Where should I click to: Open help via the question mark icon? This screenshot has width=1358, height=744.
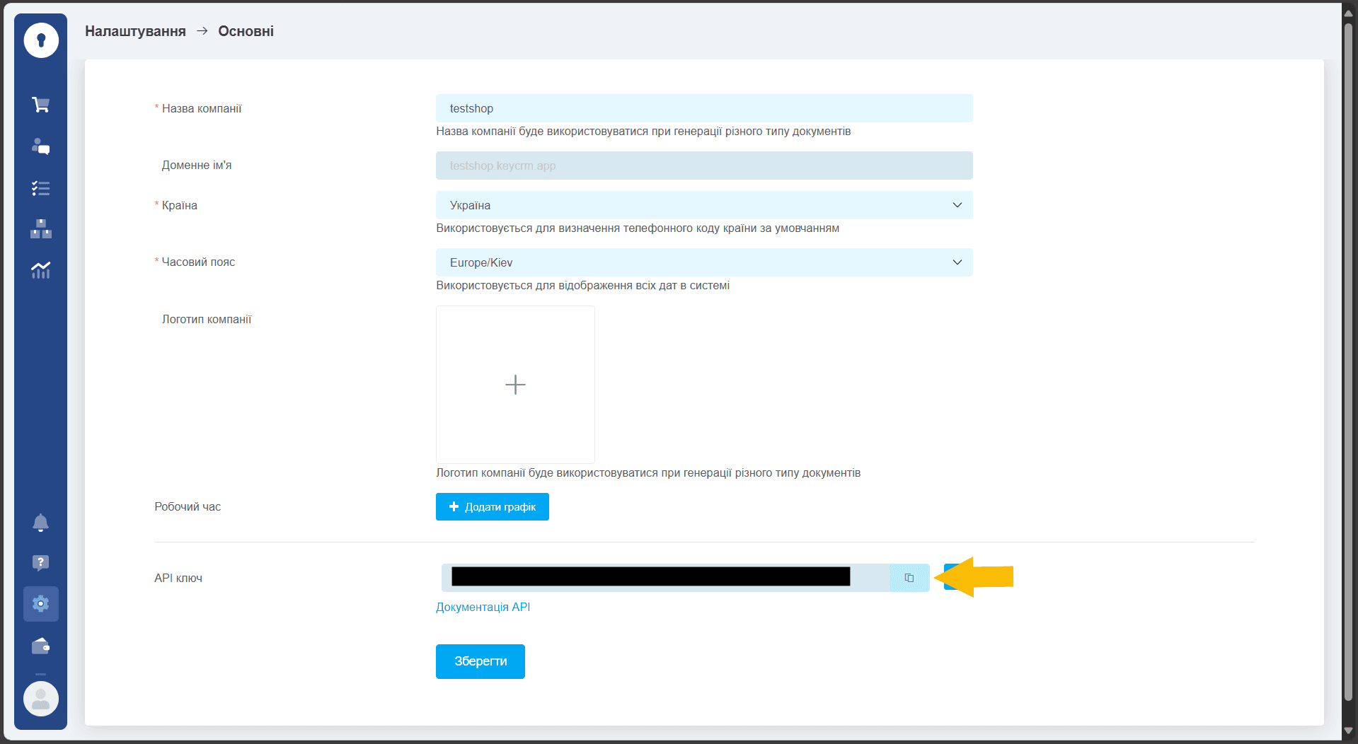[40, 563]
